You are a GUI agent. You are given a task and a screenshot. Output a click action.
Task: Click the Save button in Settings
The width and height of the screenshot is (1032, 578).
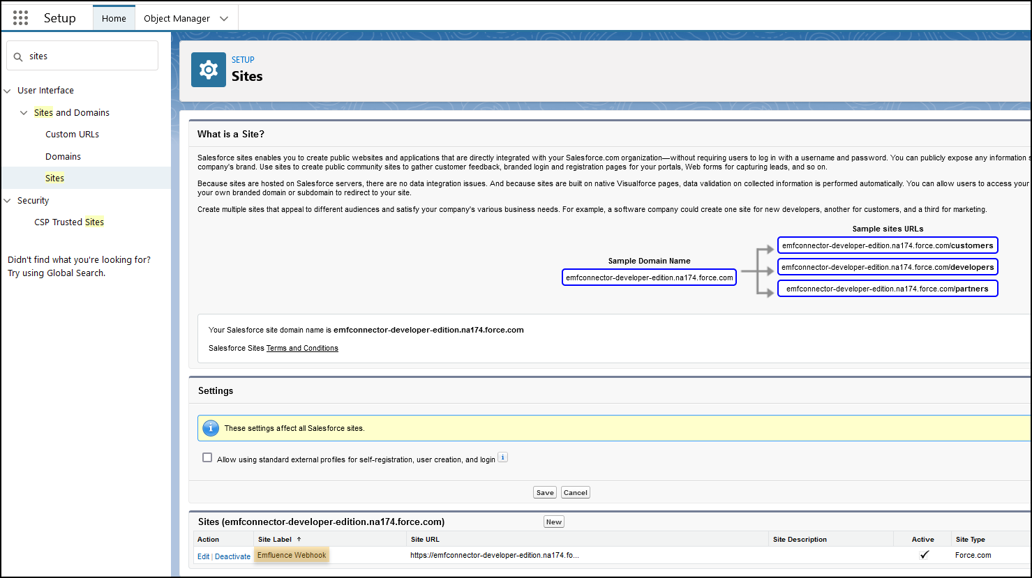(545, 492)
